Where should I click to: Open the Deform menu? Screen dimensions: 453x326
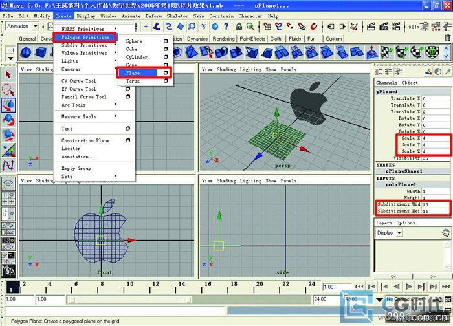[154, 16]
